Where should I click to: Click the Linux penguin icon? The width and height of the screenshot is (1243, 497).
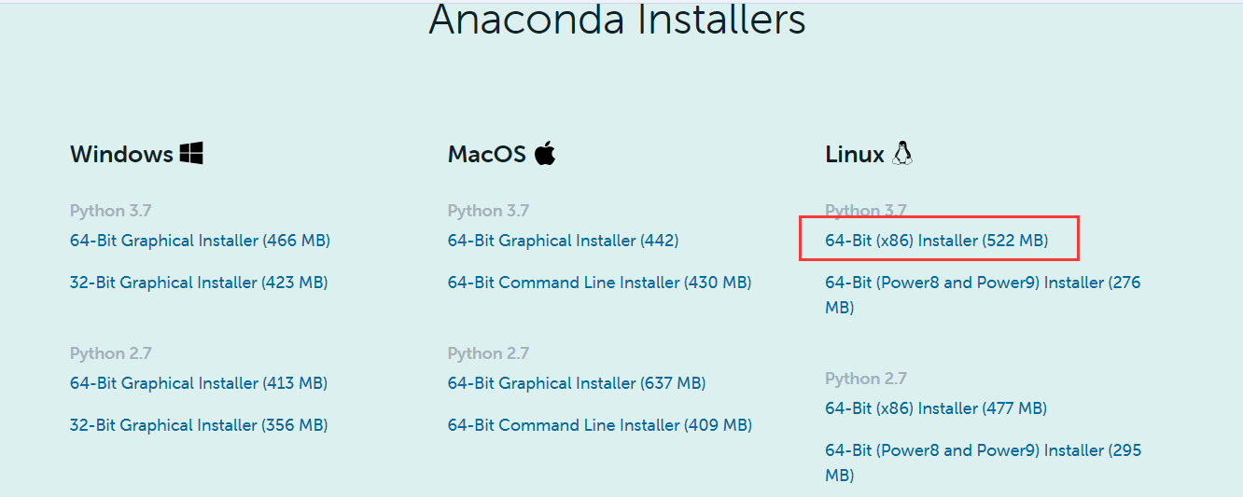pos(901,153)
